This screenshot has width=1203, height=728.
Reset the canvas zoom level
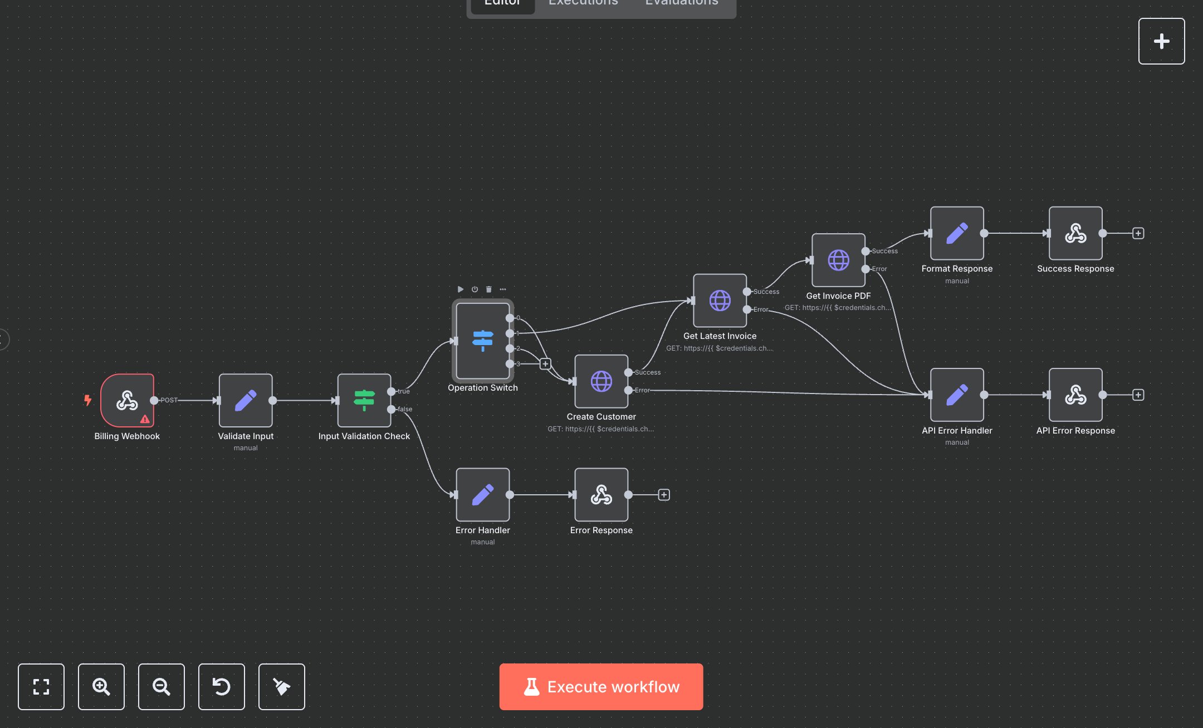tap(222, 686)
